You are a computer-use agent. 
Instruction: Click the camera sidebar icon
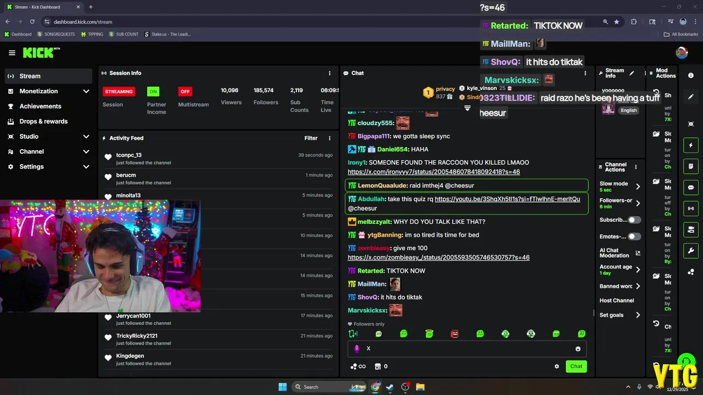(x=691, y=229)
